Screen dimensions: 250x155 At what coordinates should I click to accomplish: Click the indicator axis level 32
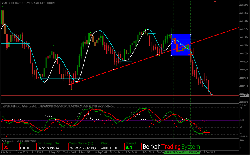click(x=241, y=127)
